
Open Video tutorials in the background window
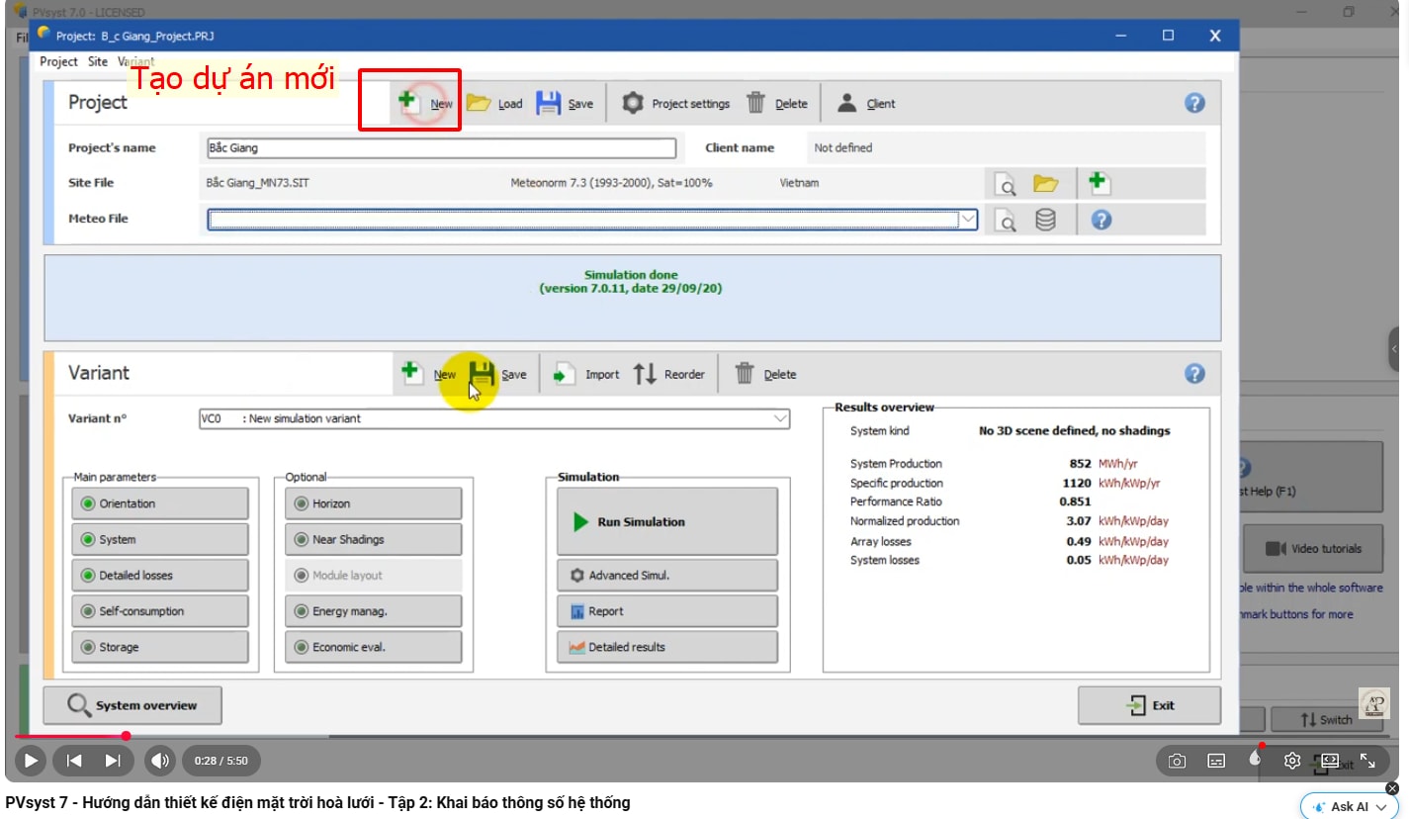coord(1313,549)
